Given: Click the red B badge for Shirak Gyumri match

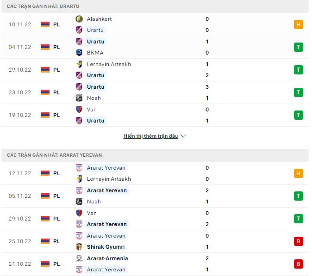Looking at the screenshot, I should pyautogui.click(x=299, y=241).
